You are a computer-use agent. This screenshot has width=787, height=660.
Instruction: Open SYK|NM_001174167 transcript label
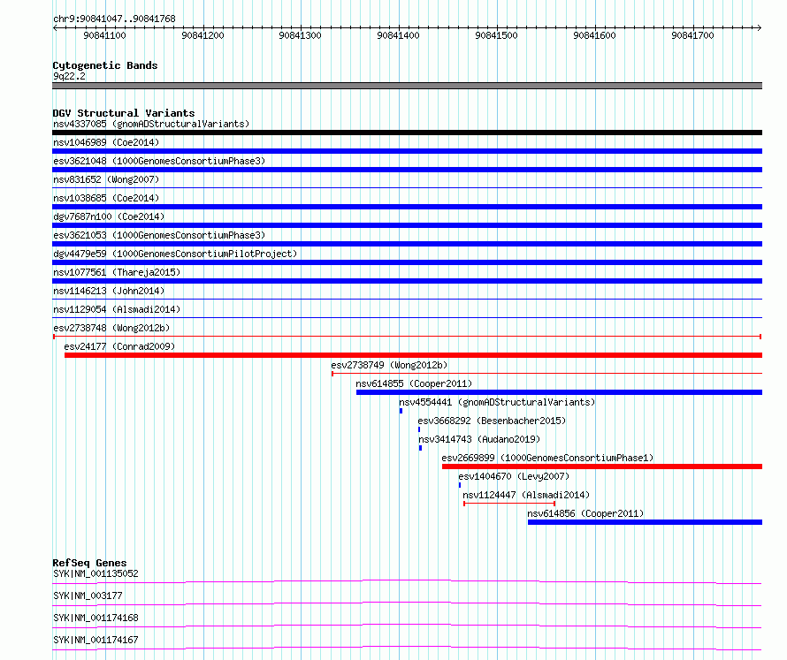click(x=96, y=640)
